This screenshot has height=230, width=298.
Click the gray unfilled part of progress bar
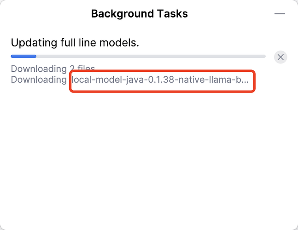151,56
